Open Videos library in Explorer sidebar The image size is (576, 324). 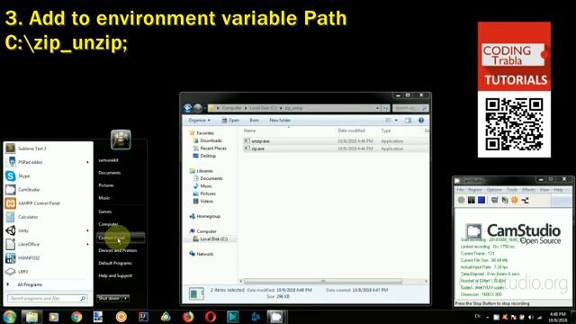click(x=206, y=202)
